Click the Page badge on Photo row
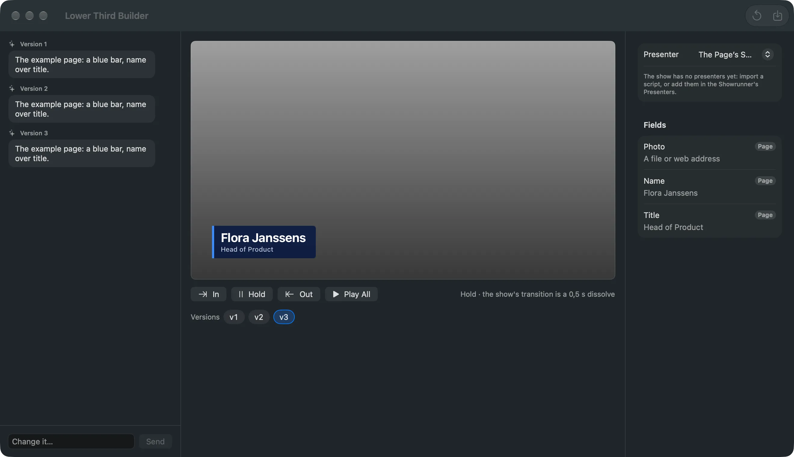Viewport: 794px width, 457px height. pos(765,147)
